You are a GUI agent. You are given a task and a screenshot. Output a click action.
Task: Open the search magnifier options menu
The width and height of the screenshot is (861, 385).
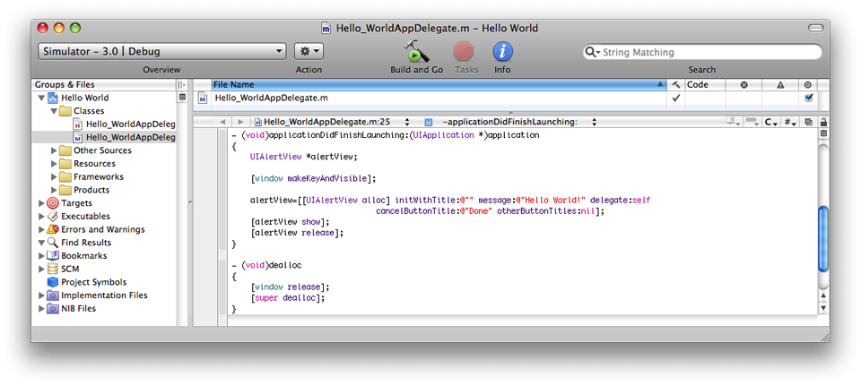593,52
